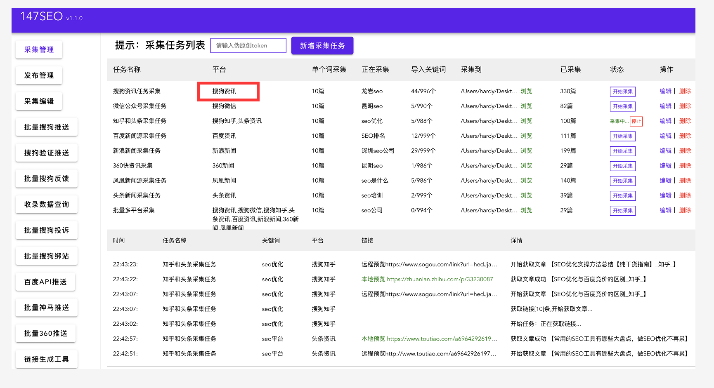Image resolution: width=714 pixels, height=388 pixels.
Task: Select the 搜狗微信 platform cell
Action: pos(224,106)
